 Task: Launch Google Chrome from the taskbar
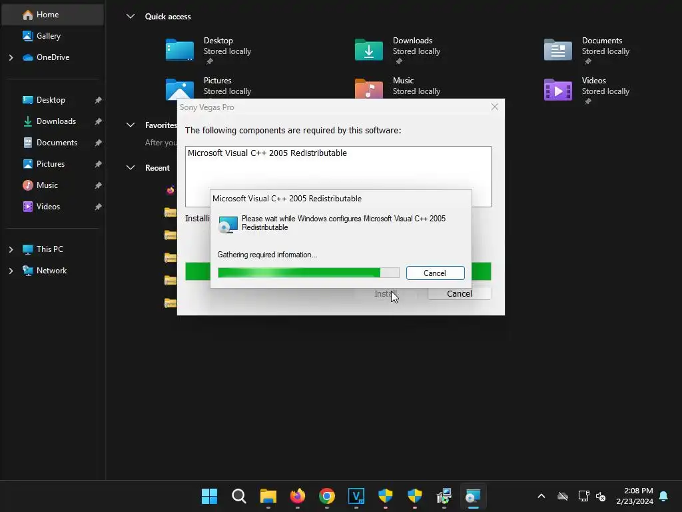pos(327,496)
